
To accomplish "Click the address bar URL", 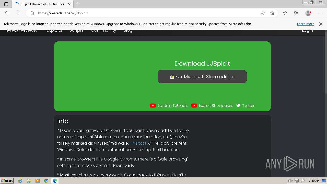I will tap(63, 13).
